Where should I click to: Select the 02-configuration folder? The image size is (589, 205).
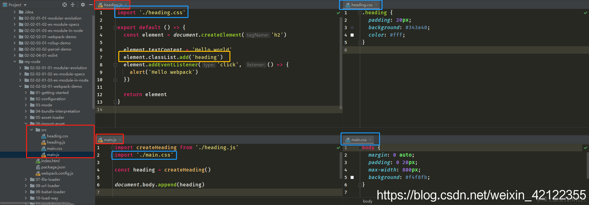pyautogui.click(x=50, y=99)
